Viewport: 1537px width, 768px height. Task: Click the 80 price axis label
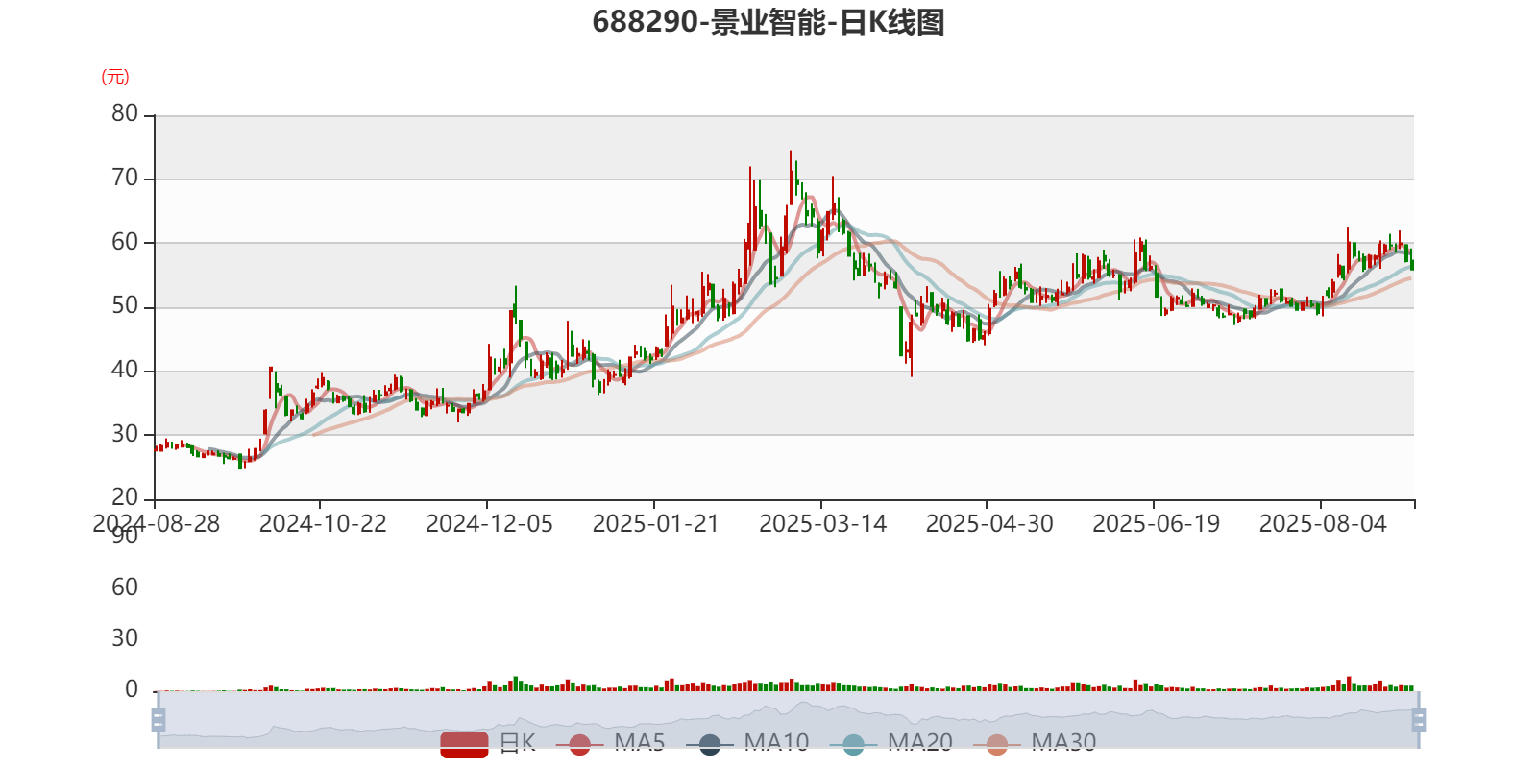(125, 114)
